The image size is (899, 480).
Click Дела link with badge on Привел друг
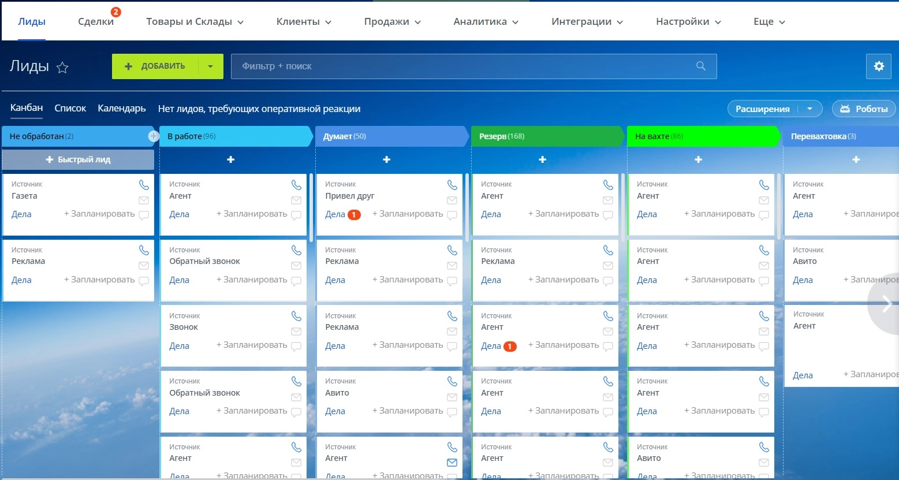[x=335, y=214]
